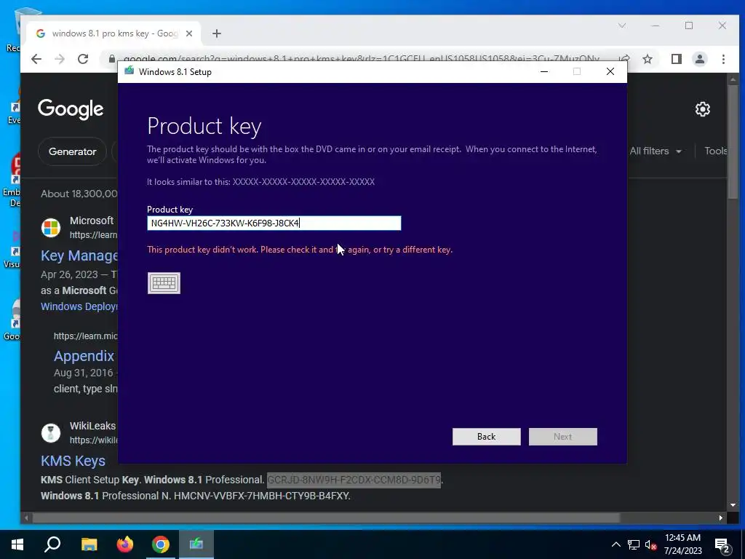
Task: Open the Windows Start menu
Action: [17, 544]
